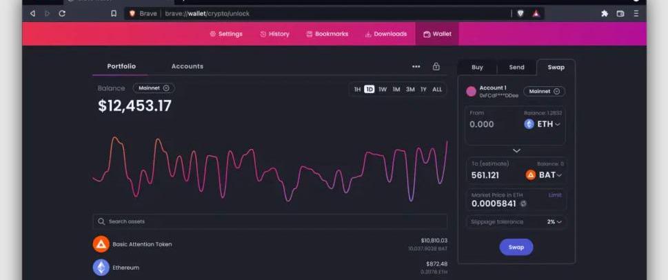The width and height of the screenshot is (668, 280).
Task: Open the Mainnet dropdown beside Balance
Action: pyautogui.click(x=154, y=88)
